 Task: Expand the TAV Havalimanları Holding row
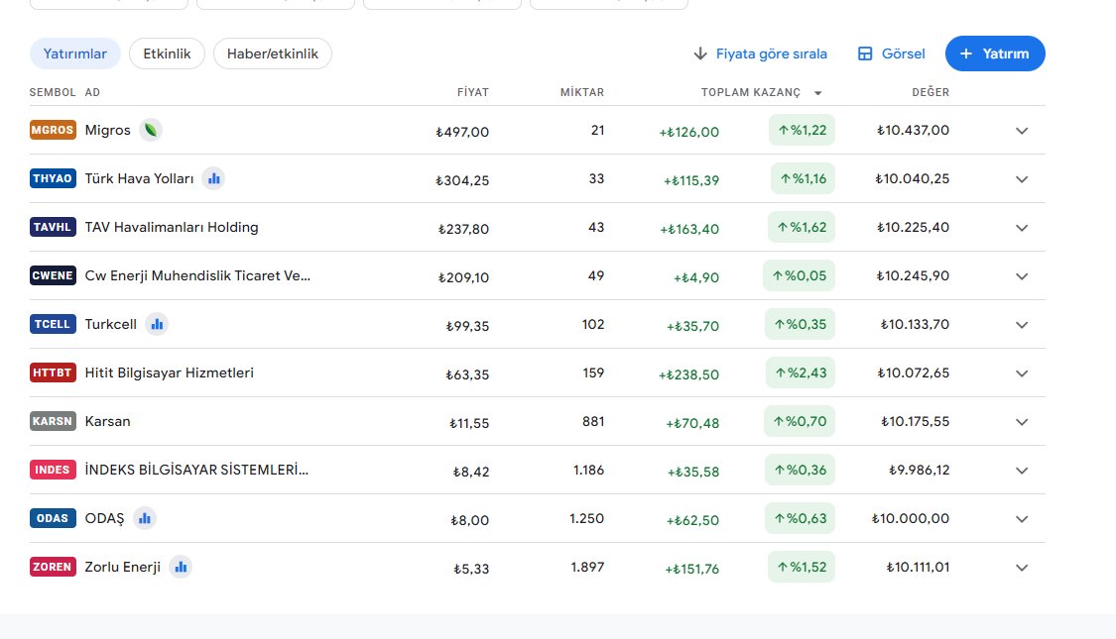(x=1022, y=228)
